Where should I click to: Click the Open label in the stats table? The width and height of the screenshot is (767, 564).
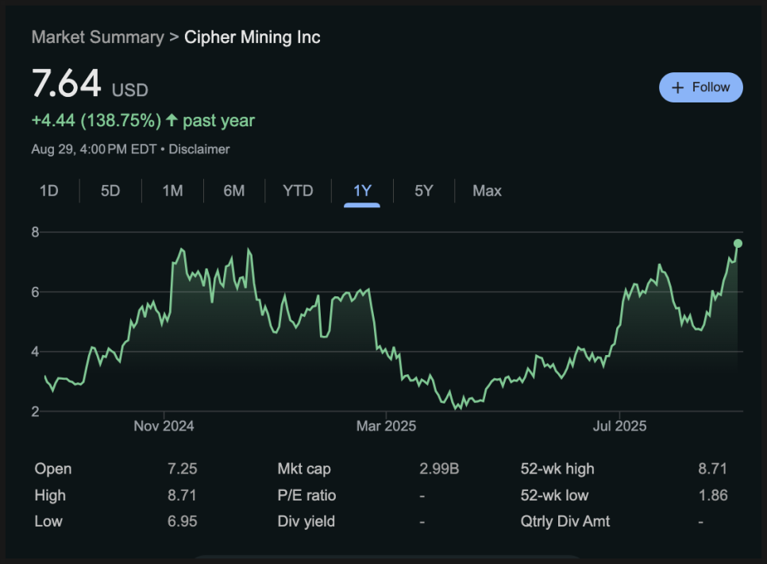[x=53, y=469]
